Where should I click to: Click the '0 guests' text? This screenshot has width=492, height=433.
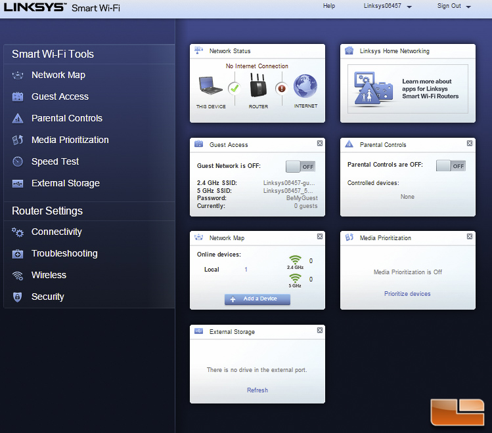click(305, 206)
